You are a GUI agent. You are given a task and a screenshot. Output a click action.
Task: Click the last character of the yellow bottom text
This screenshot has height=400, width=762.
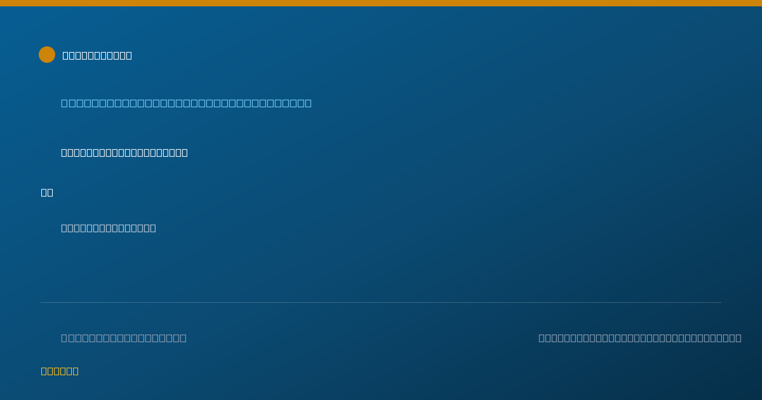click(75, 371)
